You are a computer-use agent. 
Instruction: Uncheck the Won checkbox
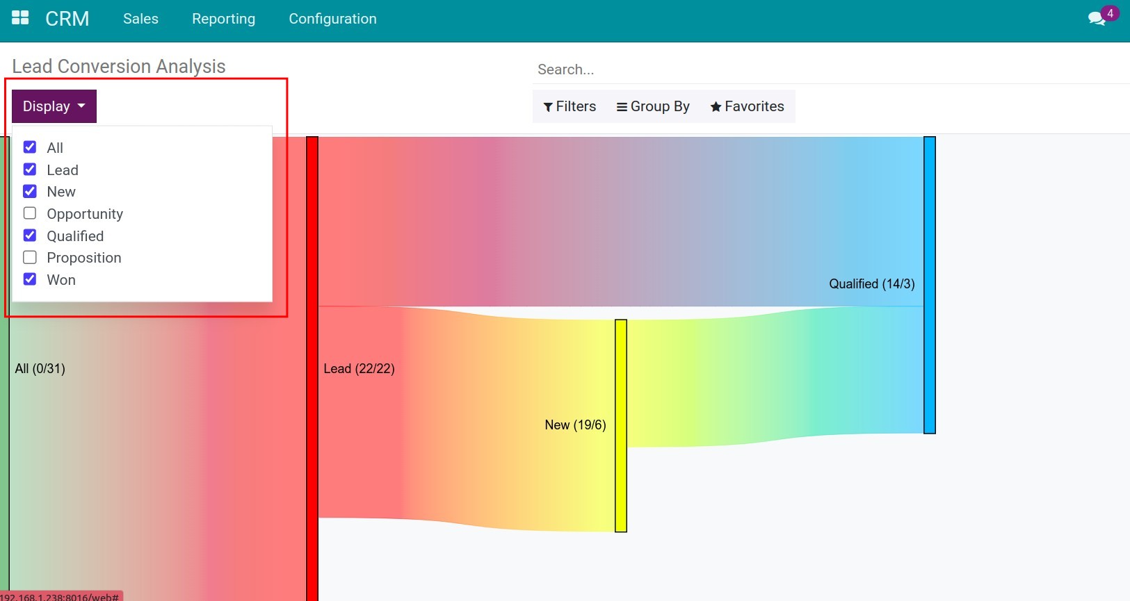click(x=30, y=279)
